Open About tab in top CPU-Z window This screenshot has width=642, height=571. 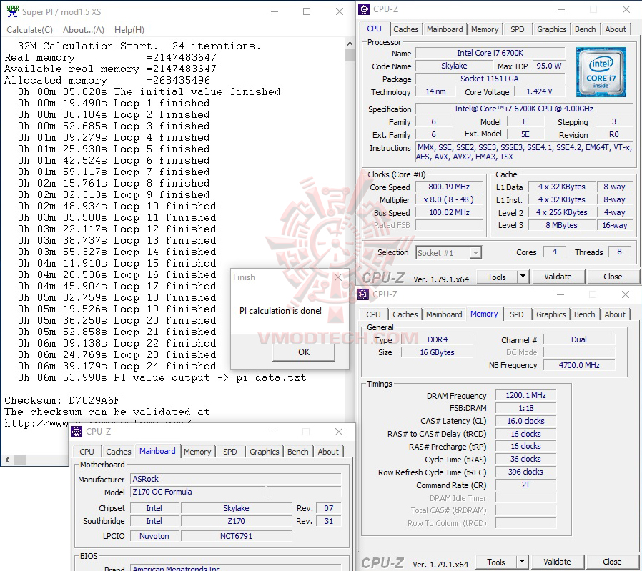(x=616, y=29)
